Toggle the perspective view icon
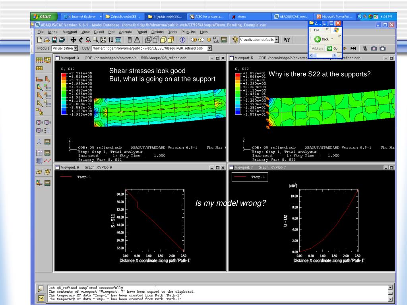Viewport: 407px width, 305px height. [137, 40]
